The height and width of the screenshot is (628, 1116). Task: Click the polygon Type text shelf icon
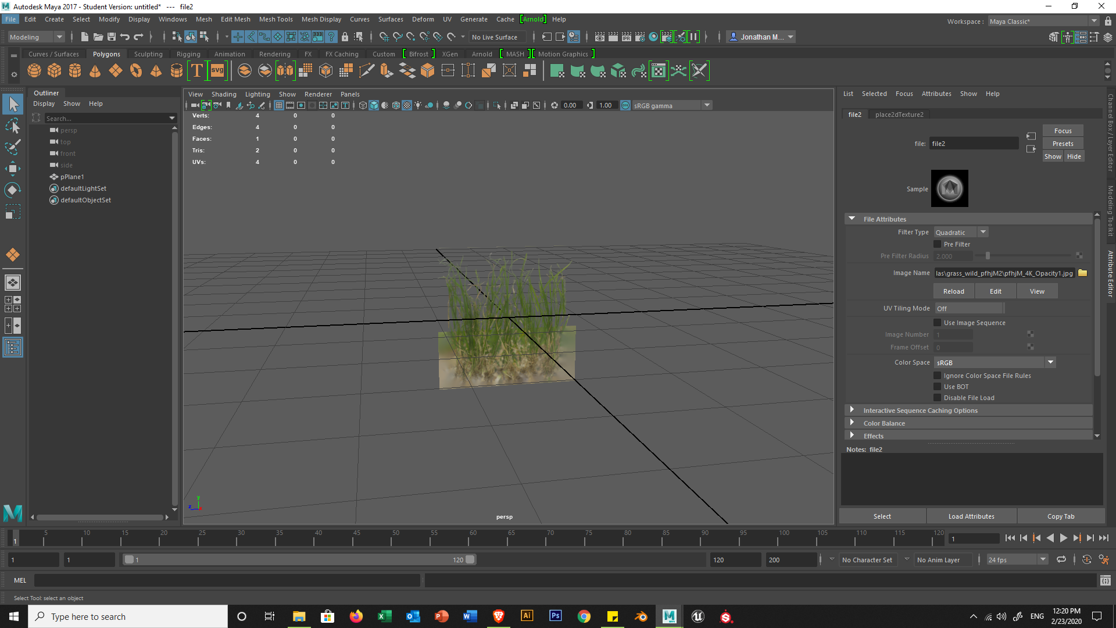197,71
